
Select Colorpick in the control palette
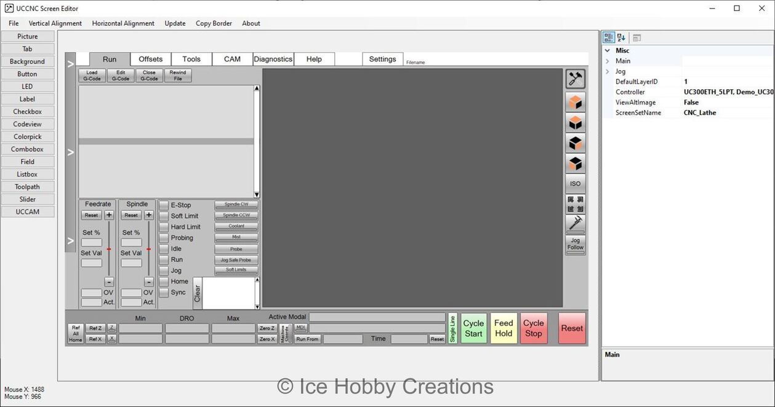(28, 136)
